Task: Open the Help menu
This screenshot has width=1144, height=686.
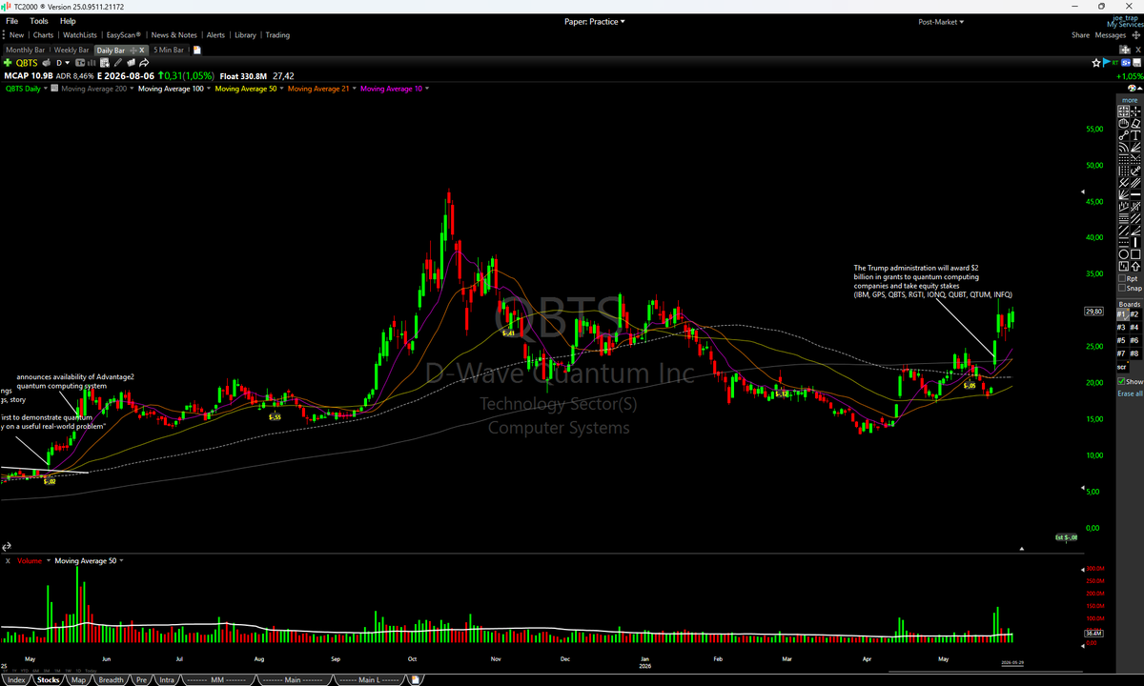Action: [68, 20]
